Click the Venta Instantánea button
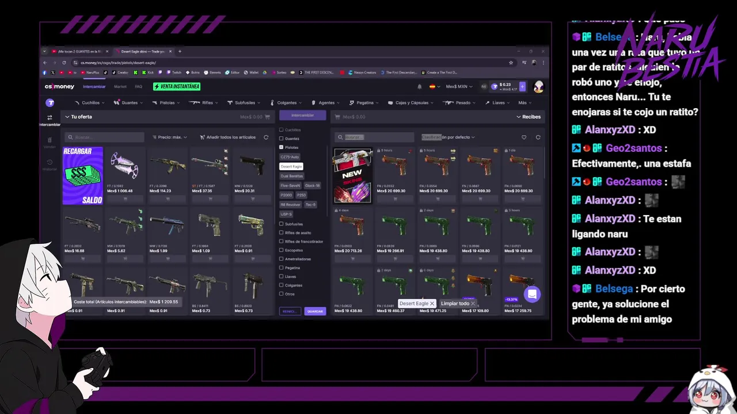737x414 pixels. [x=177, y=87]
